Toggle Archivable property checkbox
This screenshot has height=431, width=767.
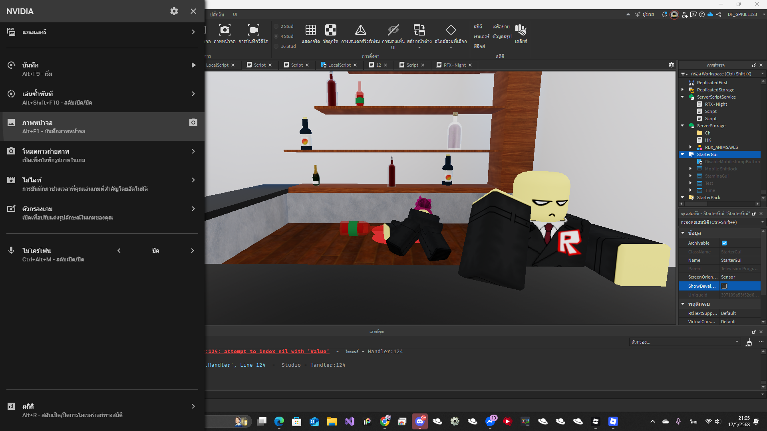(x=724, y=243)
